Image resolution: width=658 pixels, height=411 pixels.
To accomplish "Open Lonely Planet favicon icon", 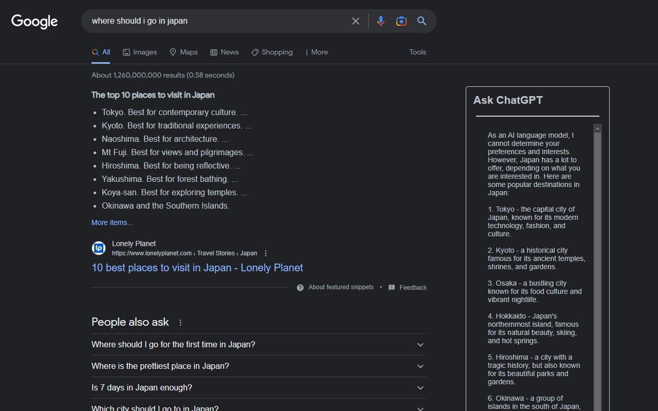I will (x=99, y=248).
